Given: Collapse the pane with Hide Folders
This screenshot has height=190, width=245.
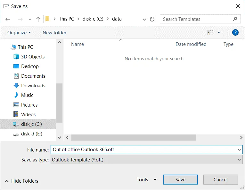Looking at the screenshot, I should pyautogui.click(x=21, y=181).
